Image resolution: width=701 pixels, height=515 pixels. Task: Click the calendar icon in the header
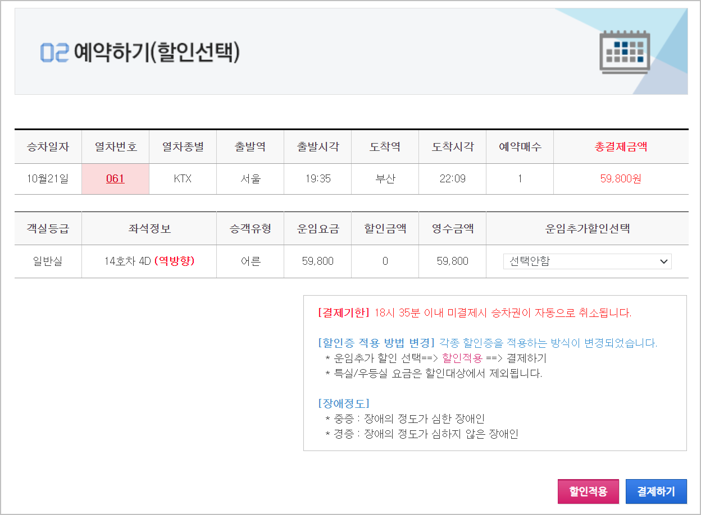tap(625, 52)
